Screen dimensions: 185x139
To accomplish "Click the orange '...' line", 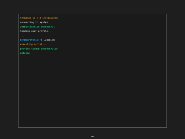I will tap(22, 36).
